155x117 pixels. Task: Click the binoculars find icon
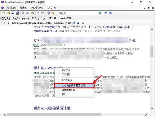click(x=106, y=13)
